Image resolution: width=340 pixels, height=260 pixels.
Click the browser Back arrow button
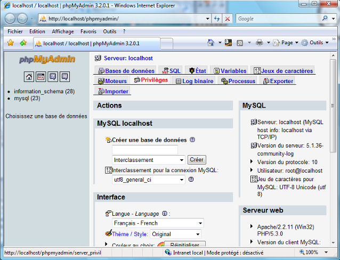pos(11,18)
